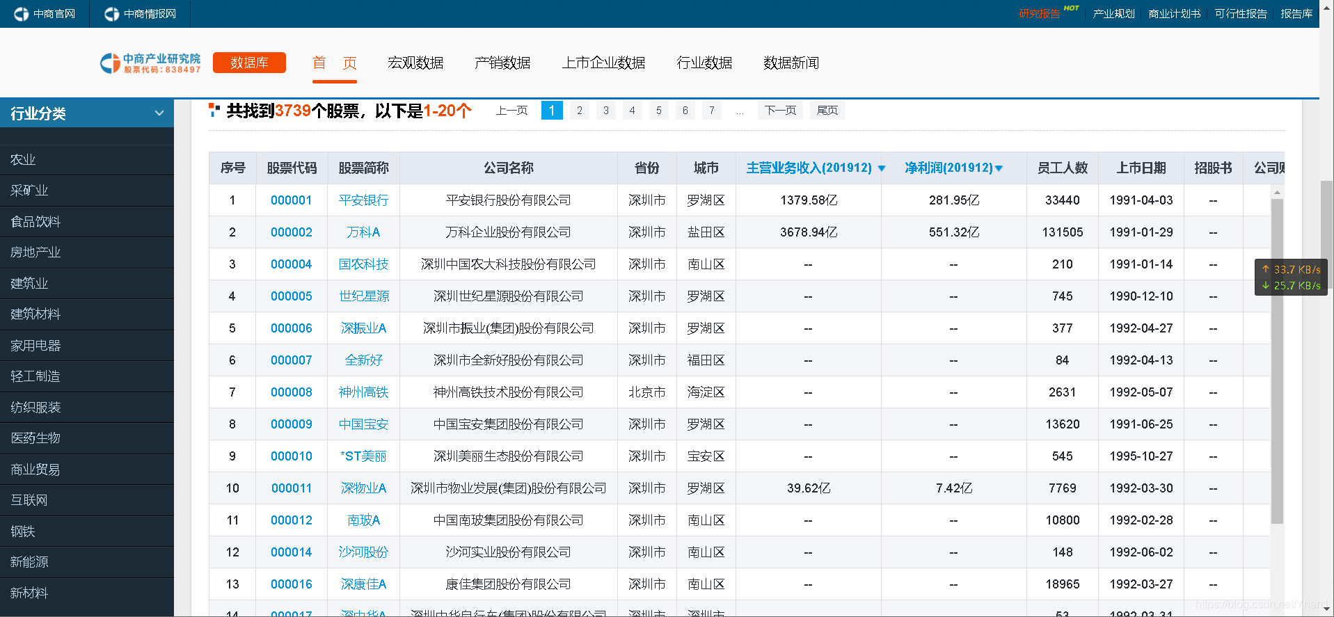
Task: Open 万科A stock link
Action: 363,232
